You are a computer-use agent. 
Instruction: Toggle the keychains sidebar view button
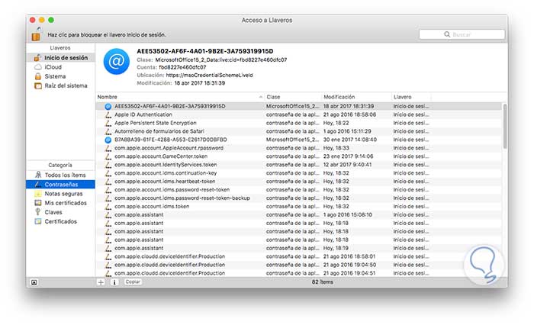[x=34, y=282]
